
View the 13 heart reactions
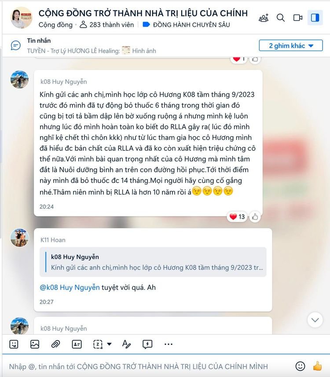click(x=237, y=217)
